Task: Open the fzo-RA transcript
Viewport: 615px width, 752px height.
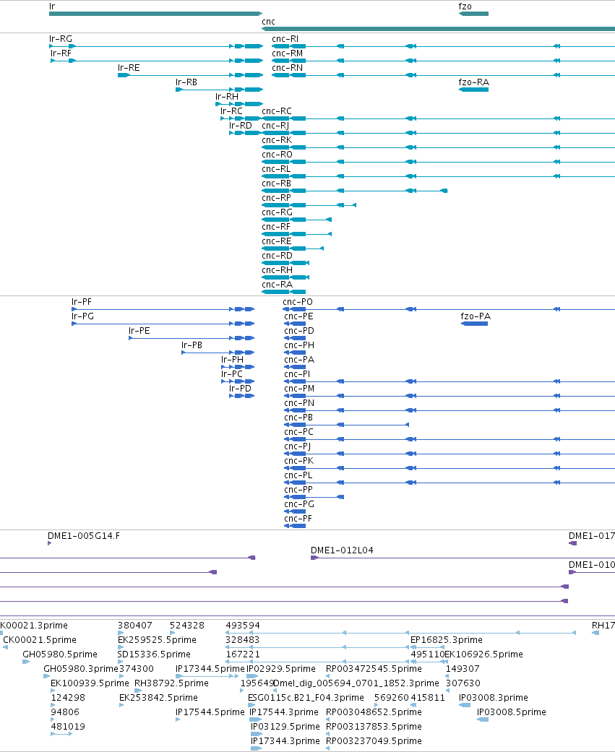Action: 473,90
